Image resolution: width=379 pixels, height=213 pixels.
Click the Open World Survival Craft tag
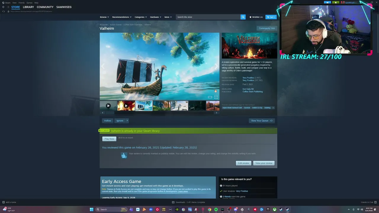(x=232, y=108)
